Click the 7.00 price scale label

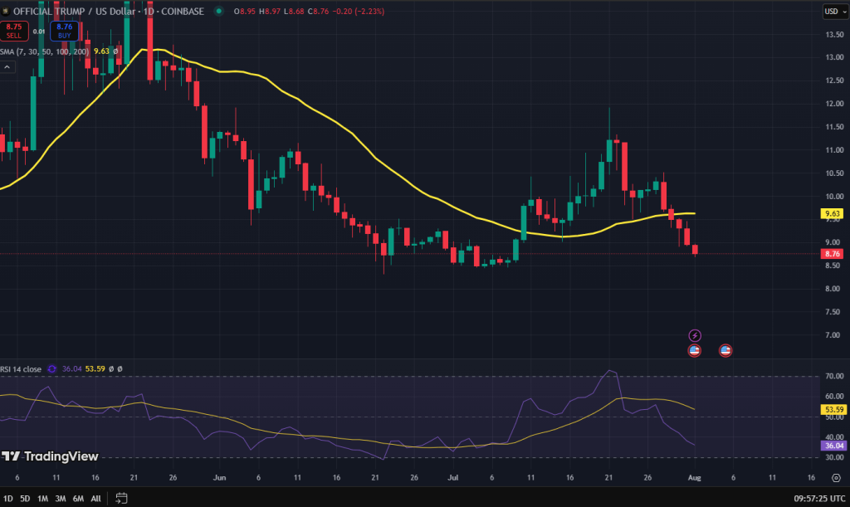click(833, 335)
